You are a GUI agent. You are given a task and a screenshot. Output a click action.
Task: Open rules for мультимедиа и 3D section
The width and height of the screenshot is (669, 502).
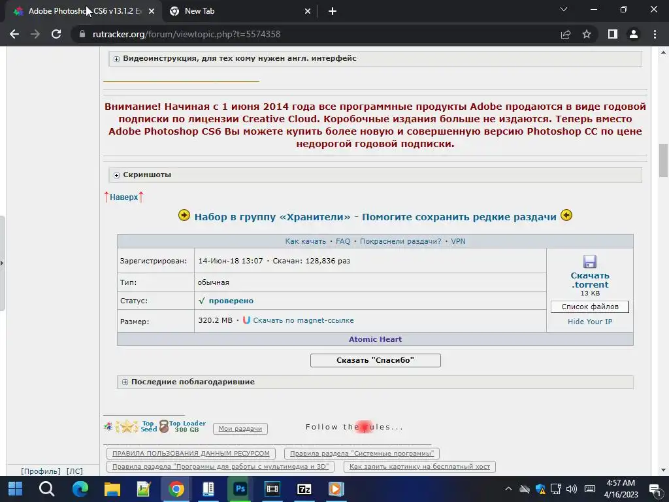[x=220, y=467]
